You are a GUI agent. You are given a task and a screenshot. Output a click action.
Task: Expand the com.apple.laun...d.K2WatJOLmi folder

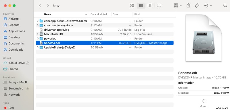coord(38,21)
